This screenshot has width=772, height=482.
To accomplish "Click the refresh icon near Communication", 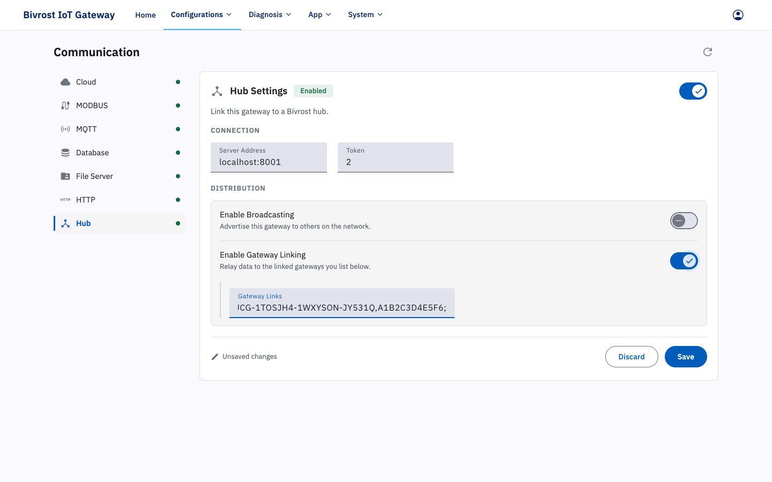I will click(x=708, y=52).
